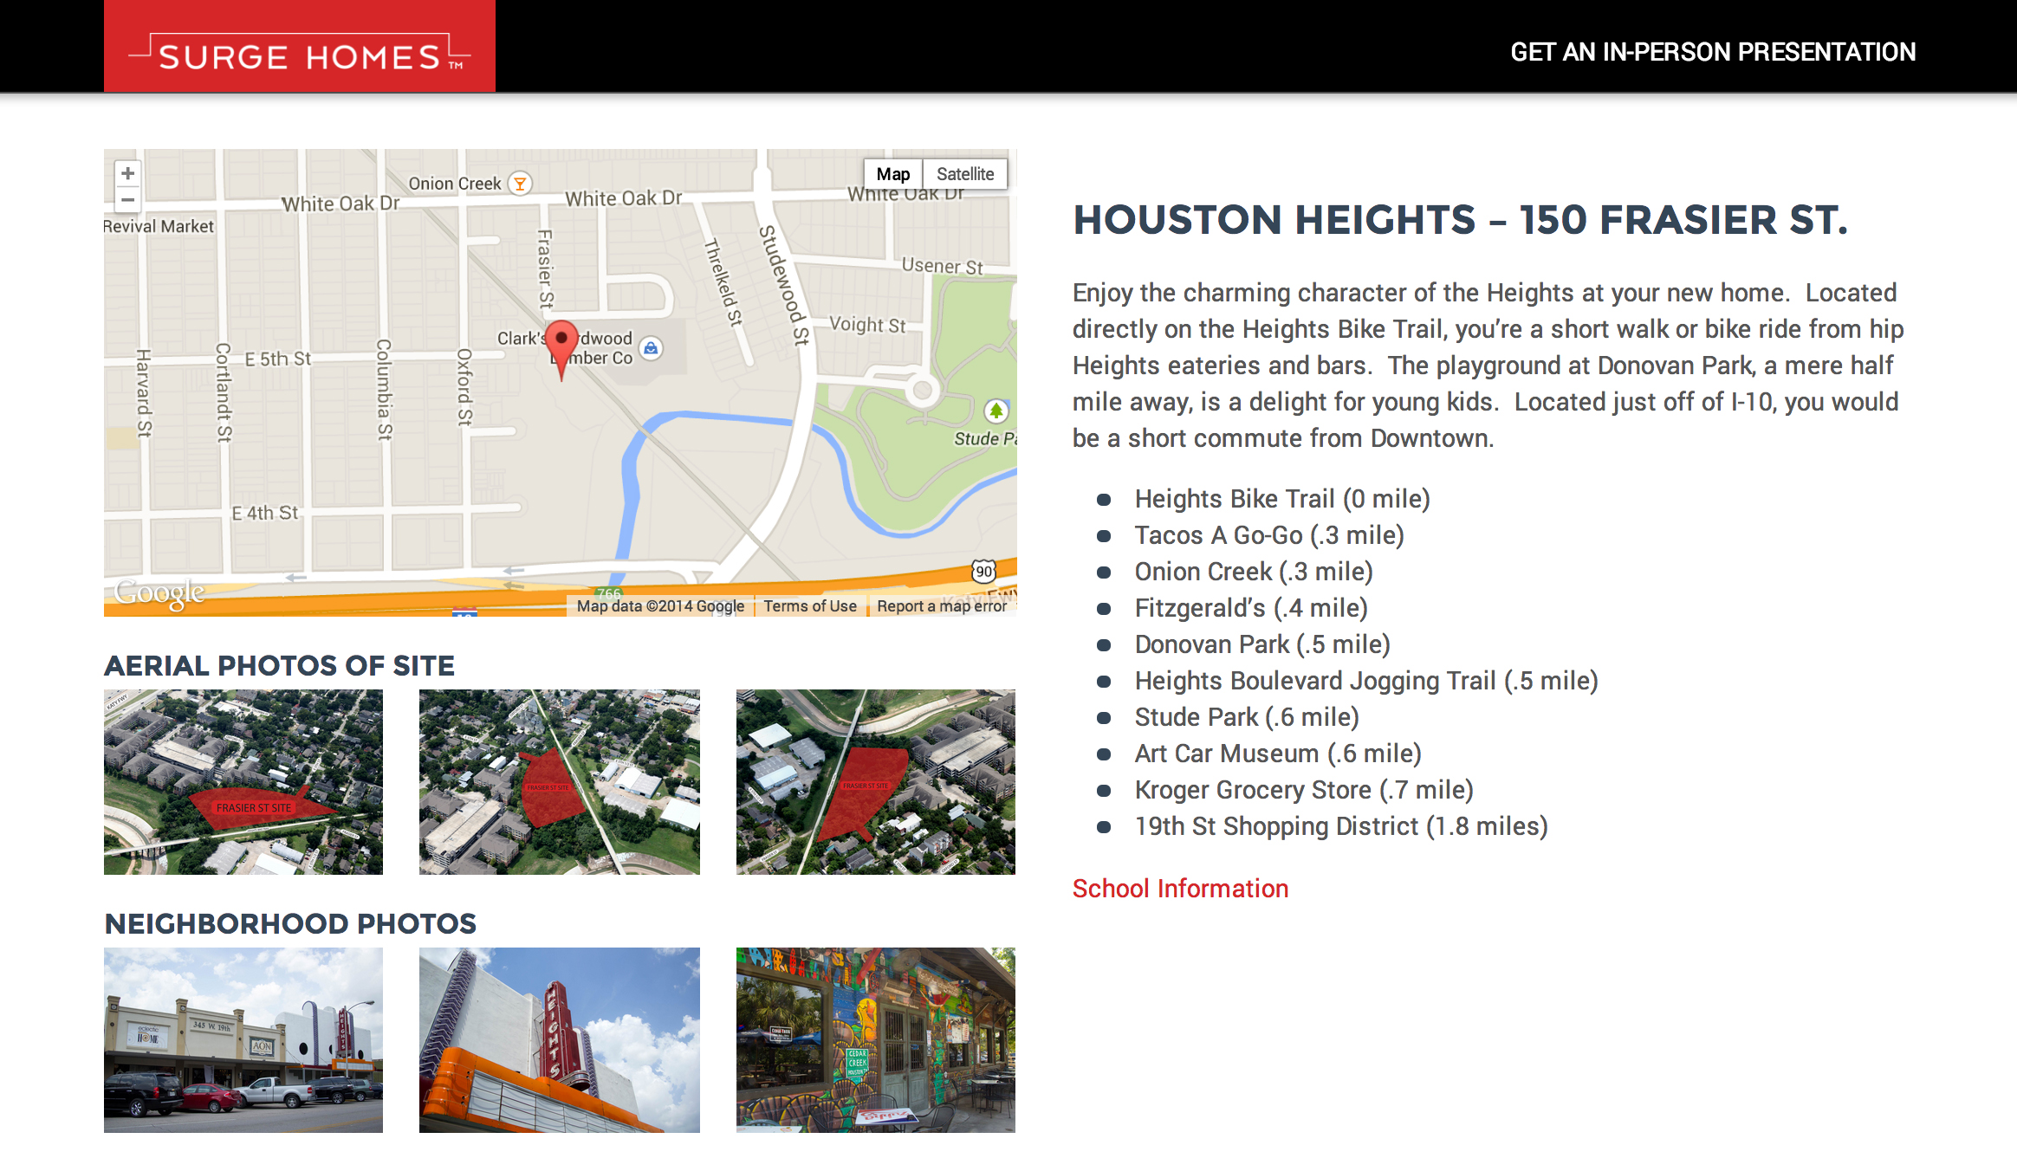Click Report a map error
This screenshot has height=1171, width=2017.
click(941, 606)
